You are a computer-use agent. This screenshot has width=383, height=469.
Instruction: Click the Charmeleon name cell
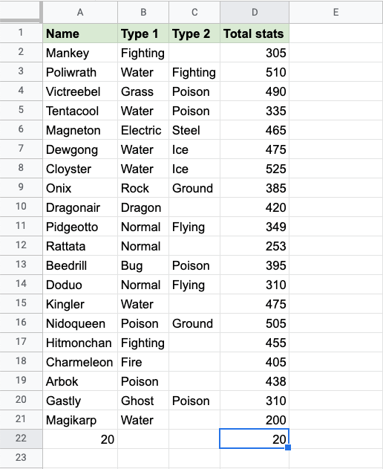tap(80, 362)
